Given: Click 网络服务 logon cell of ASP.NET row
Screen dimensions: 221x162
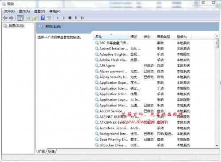Looking at the screenshot, I should pos(183,117).
